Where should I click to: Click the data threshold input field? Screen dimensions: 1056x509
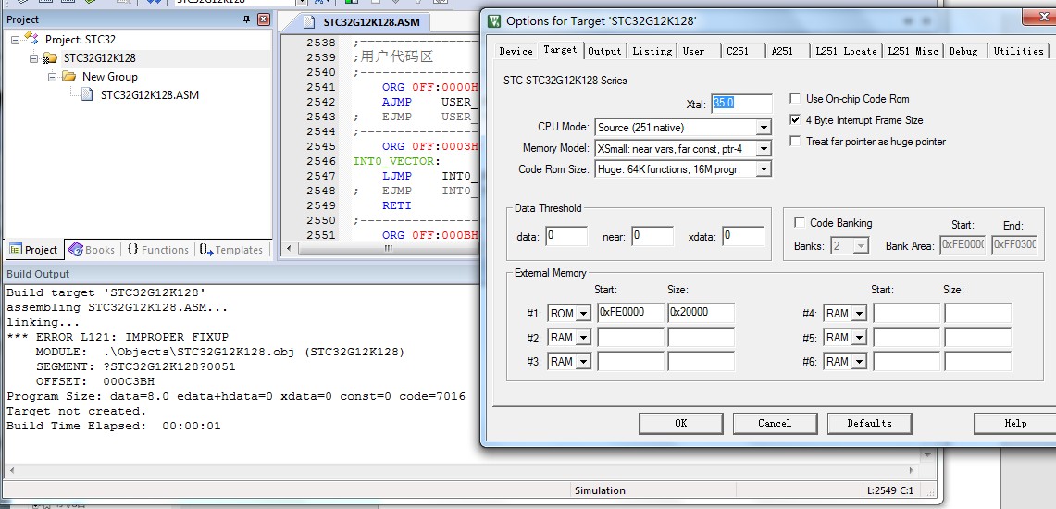click(x=566, y=236)
